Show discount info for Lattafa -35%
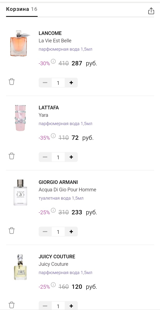160x310 pixels. pos(53,136)
